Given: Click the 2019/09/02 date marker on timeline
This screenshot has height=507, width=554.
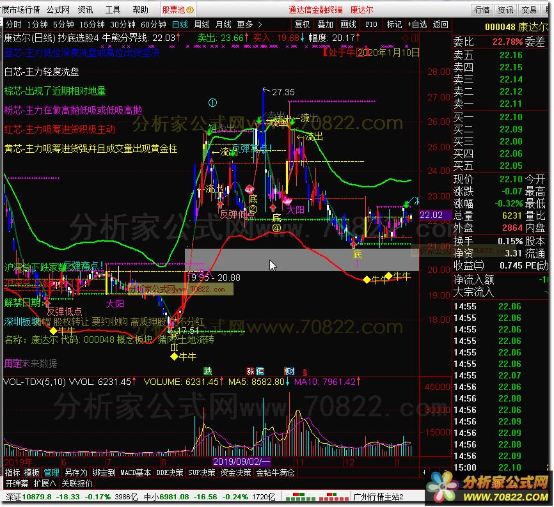Looking at the screenshot, I should (x=241, y=462).
